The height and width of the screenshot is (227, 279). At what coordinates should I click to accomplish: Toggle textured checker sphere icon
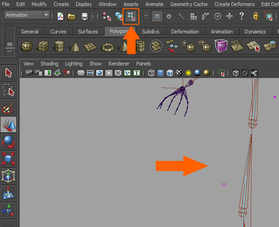[179, 73]
